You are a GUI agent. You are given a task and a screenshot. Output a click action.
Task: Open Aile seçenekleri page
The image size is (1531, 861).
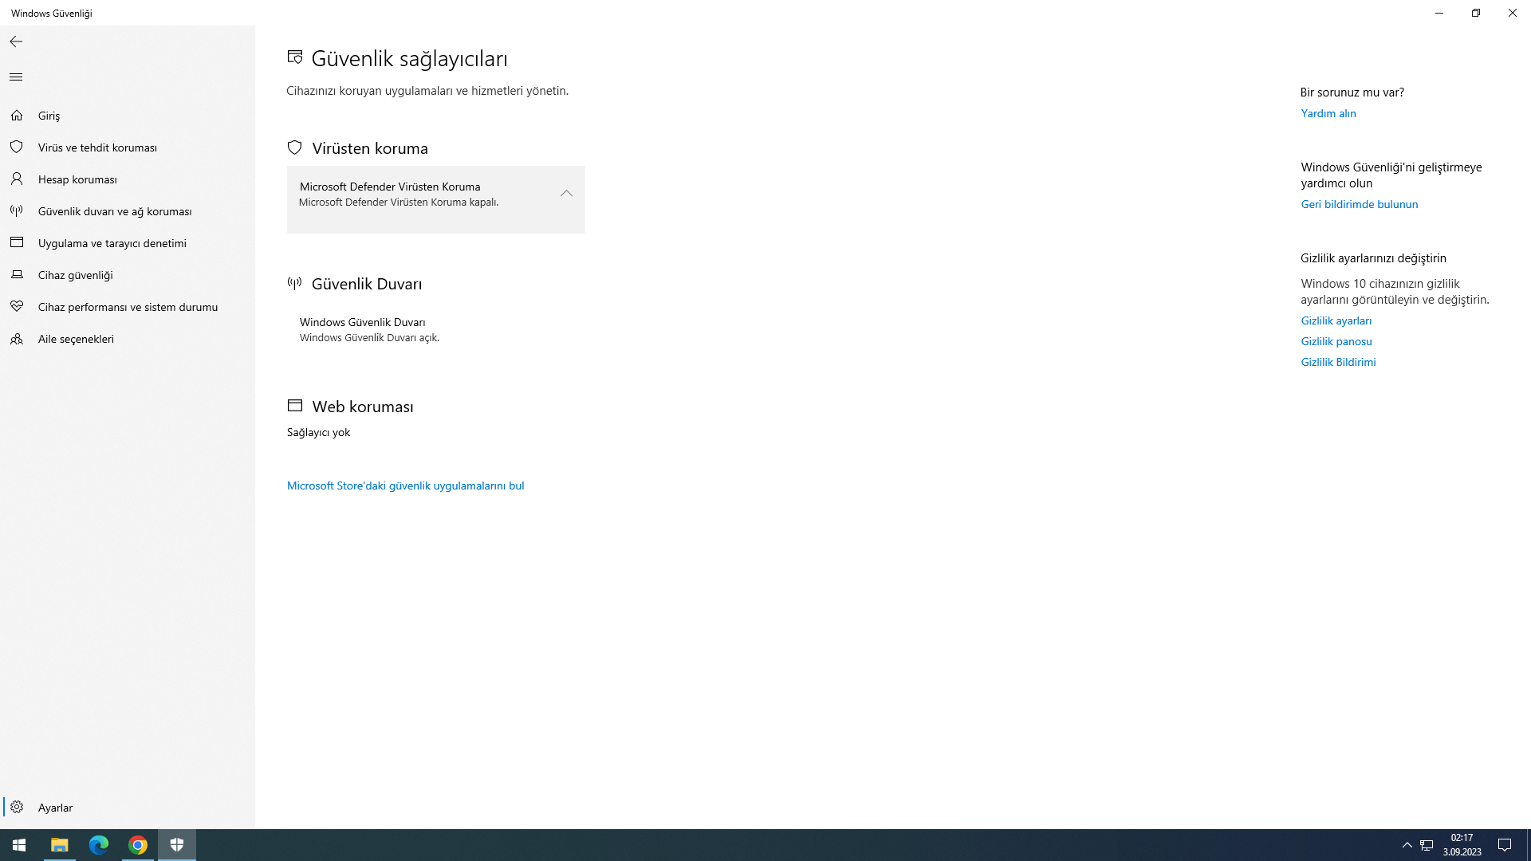(x=76, y=339)
